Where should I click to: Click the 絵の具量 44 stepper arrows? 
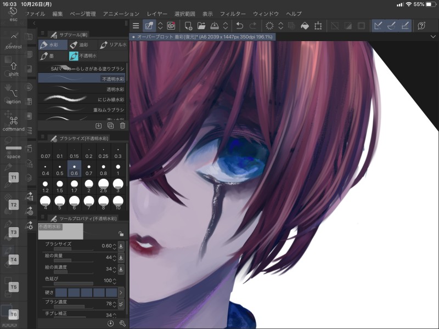point(114,258)
